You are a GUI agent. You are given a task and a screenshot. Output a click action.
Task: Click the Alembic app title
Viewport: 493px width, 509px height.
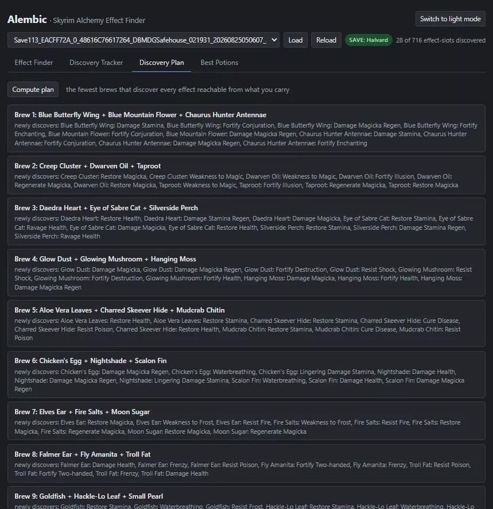click(27, 20)
